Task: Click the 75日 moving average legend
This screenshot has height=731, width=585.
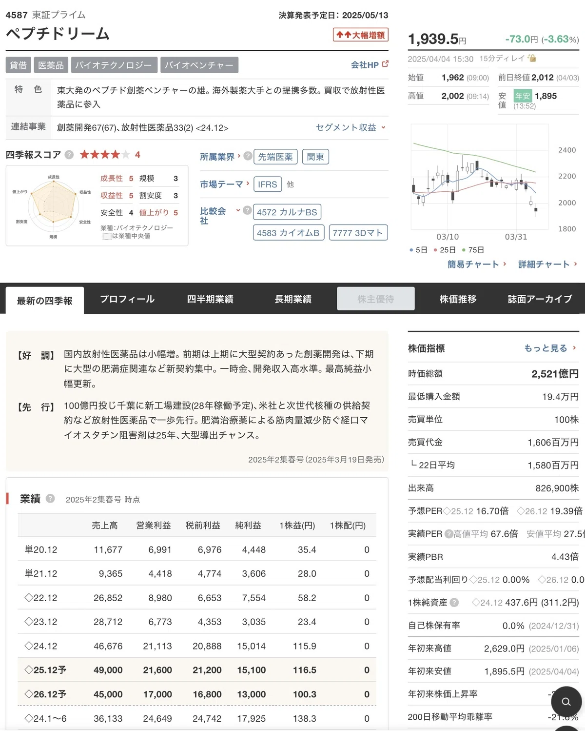Action: tap(472, 250)
